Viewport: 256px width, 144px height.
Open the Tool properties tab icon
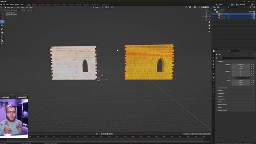pyautogui.click(x=213, y=55)
